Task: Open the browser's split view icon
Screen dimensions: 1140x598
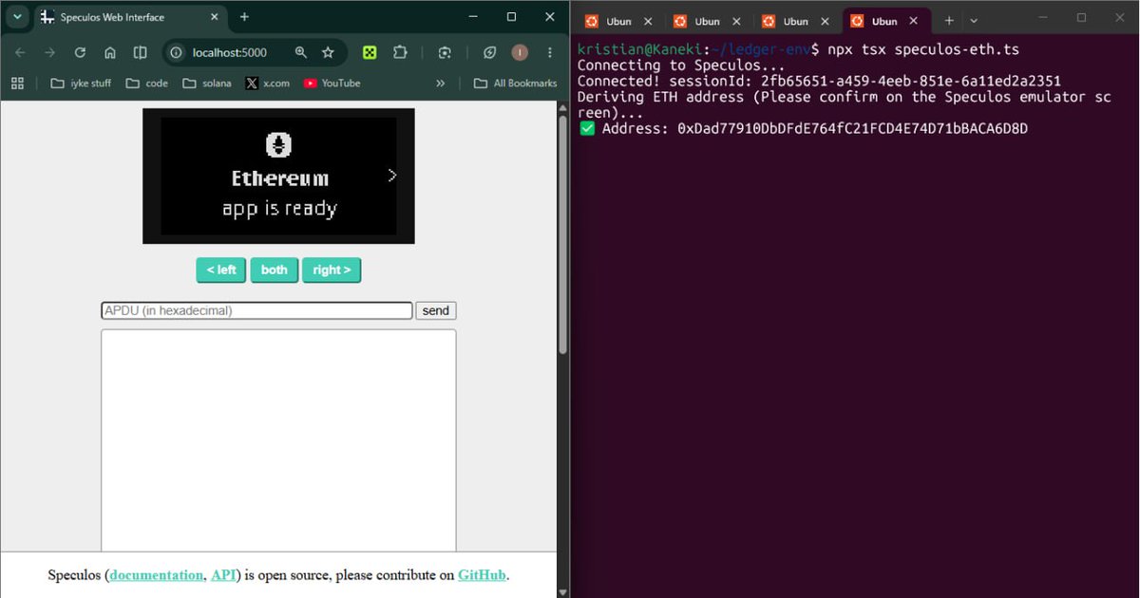Action: [140, 53]
